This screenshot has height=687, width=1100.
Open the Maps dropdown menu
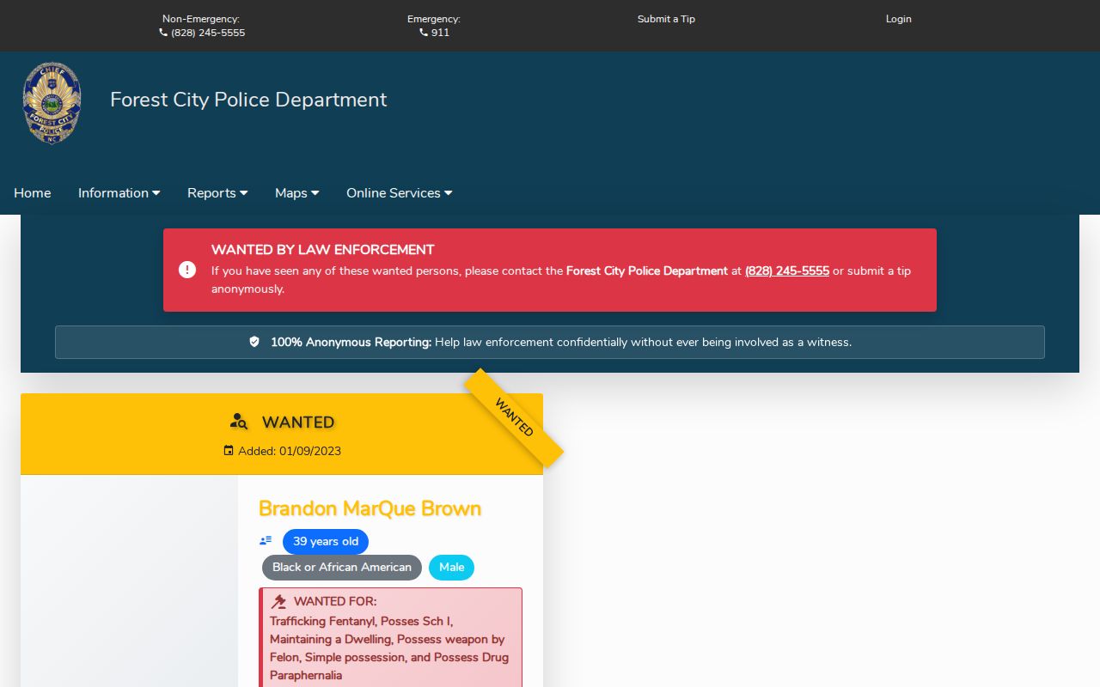(x=296, y=193)
